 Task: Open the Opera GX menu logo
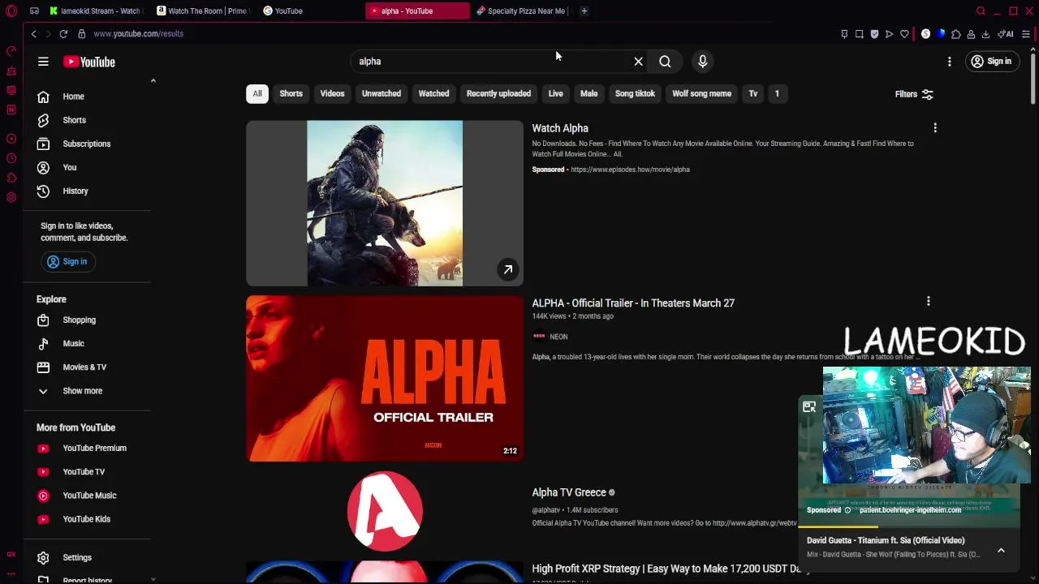(11, 11)
